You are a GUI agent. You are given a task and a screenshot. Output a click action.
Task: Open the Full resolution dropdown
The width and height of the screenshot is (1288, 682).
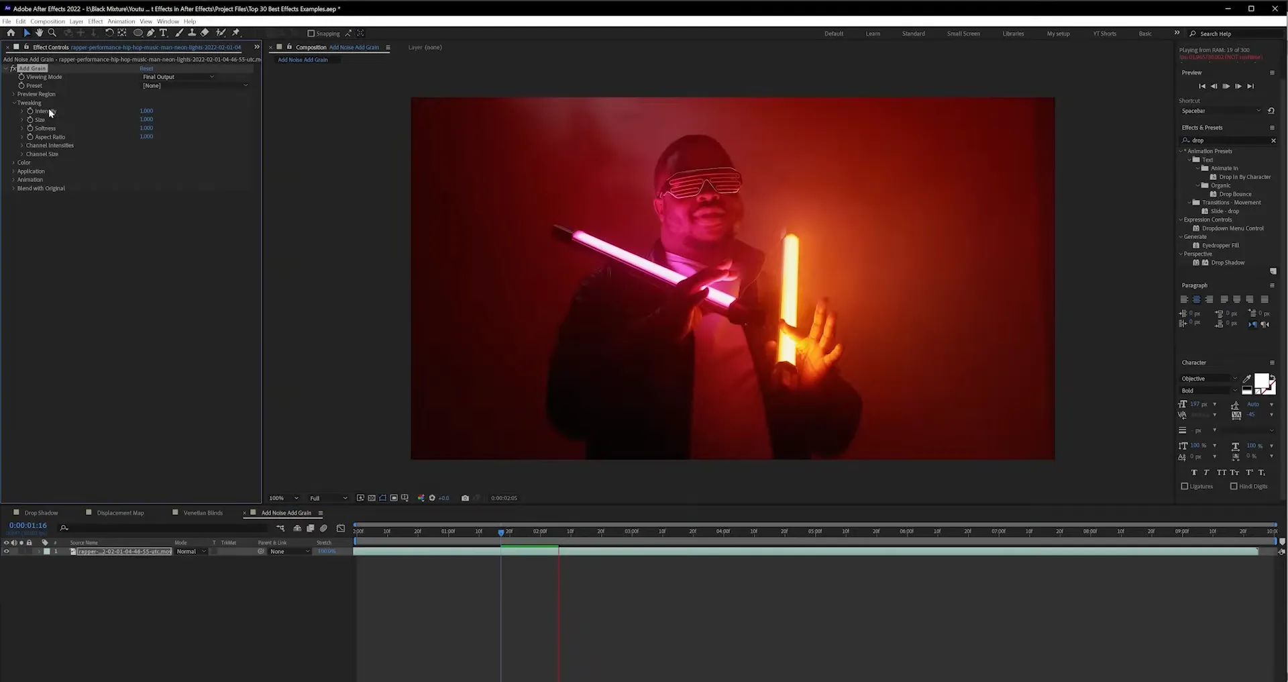pyautogui.click(x=328, y=498)
